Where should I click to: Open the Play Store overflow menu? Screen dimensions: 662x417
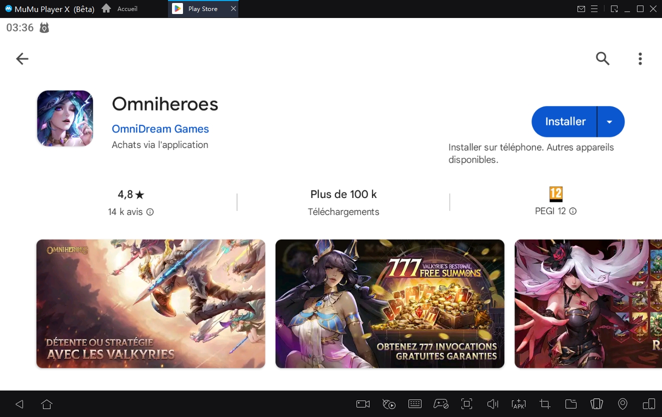(x=640, y=58)
